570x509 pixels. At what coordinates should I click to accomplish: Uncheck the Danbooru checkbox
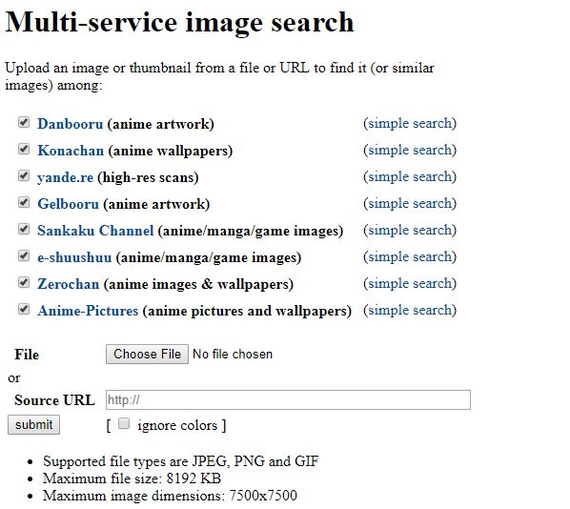click(24, 122)
